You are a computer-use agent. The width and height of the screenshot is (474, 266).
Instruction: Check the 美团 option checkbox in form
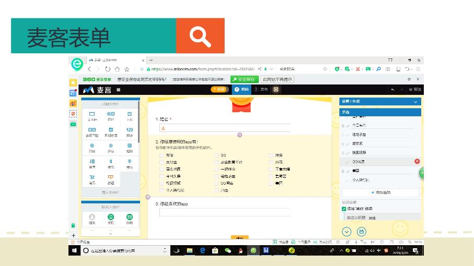coord(271,183)
